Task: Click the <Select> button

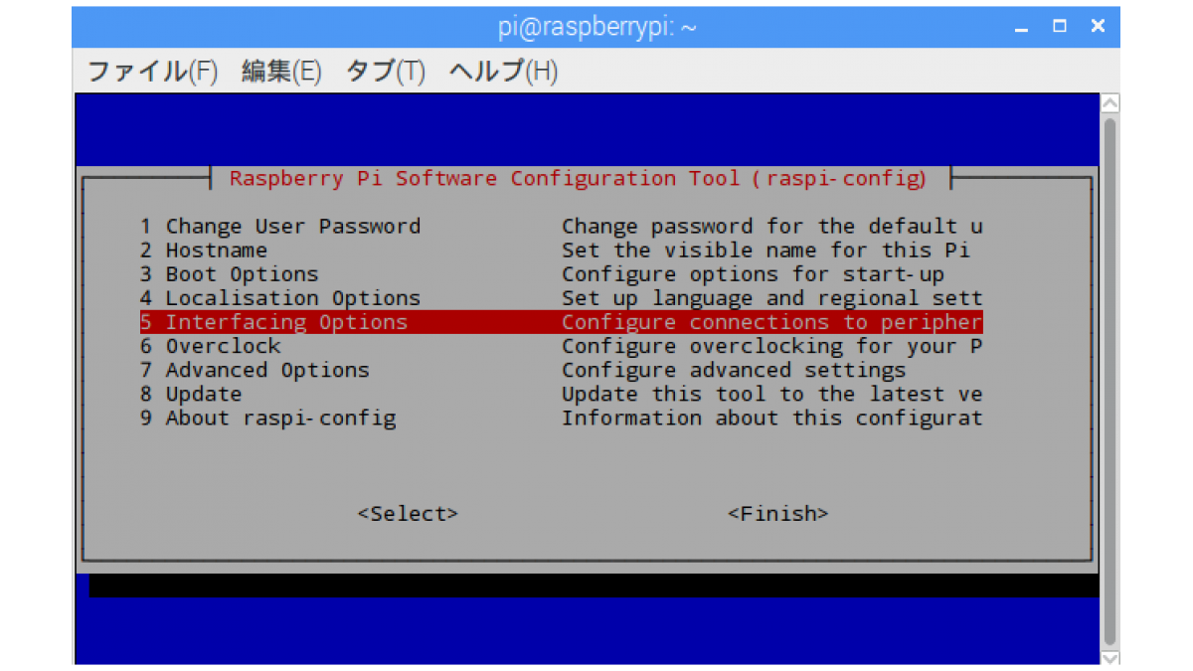Action: 408,514
